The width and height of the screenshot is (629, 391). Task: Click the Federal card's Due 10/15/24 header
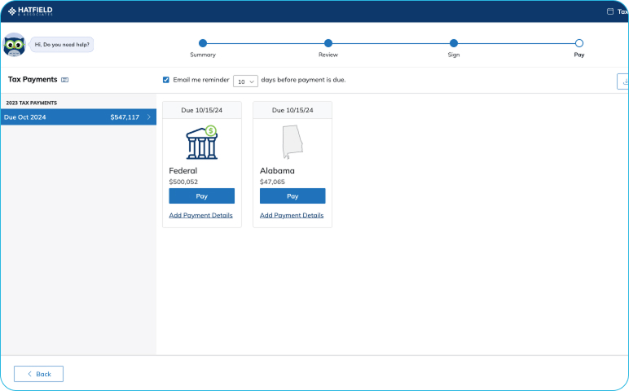202,110
